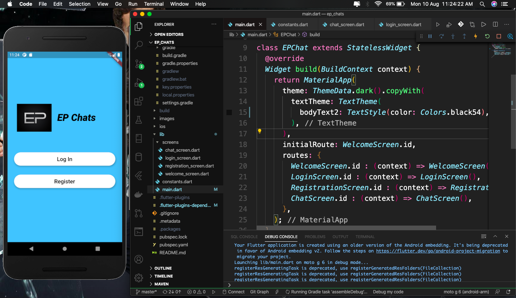Click the master* branch in the status bar
Screen dimensions: 516x298
146,292
